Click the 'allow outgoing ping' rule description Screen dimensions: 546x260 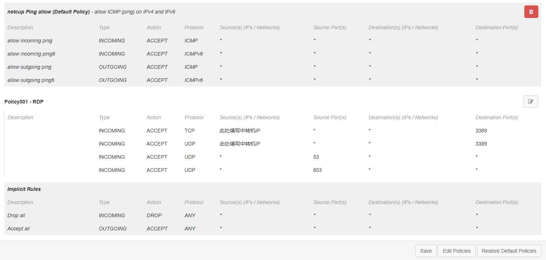tap(29, 67)
